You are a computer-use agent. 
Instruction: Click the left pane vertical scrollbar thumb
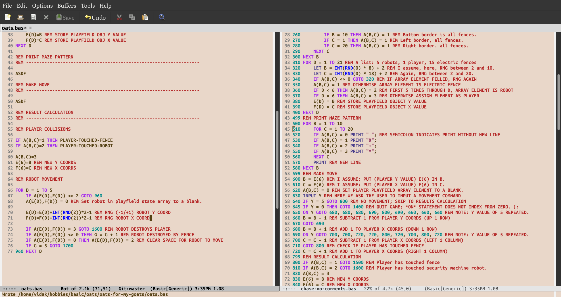click(x=277, y=160)
